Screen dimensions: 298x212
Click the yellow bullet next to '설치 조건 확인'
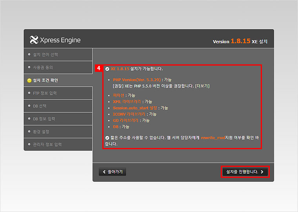[x=29, y=80]
